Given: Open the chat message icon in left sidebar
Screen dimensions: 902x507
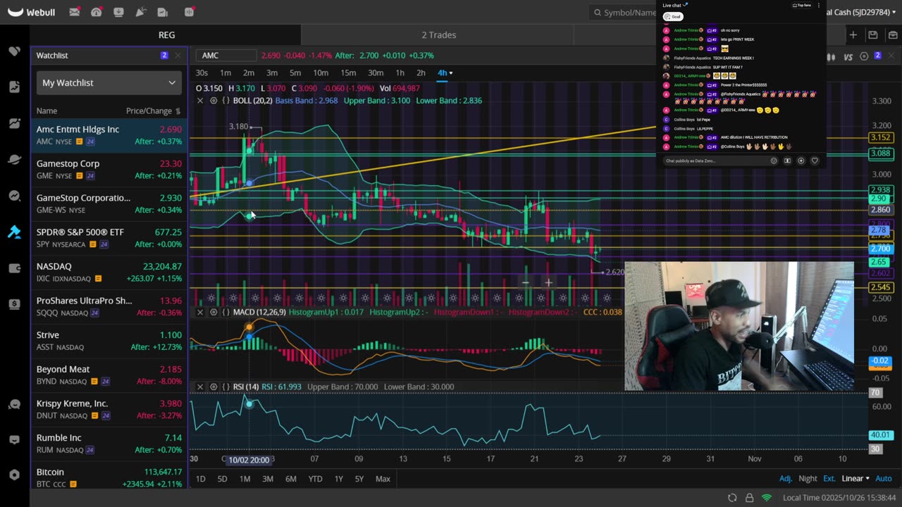Looking at the screenshot, I should click(x=14, y=440).
